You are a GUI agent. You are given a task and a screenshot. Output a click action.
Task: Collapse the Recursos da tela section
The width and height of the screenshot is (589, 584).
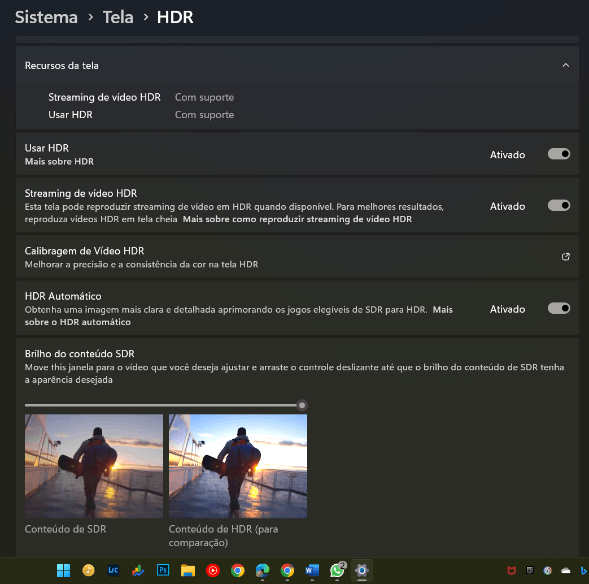click(x=566, y=65)
